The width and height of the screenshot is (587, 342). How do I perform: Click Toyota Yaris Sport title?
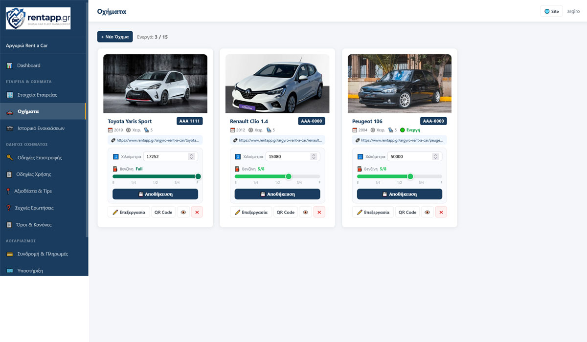130,121
